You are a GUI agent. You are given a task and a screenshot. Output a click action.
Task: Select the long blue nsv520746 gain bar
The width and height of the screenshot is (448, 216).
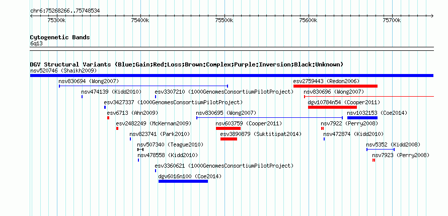pyautogui.click(x=232, y=76)
